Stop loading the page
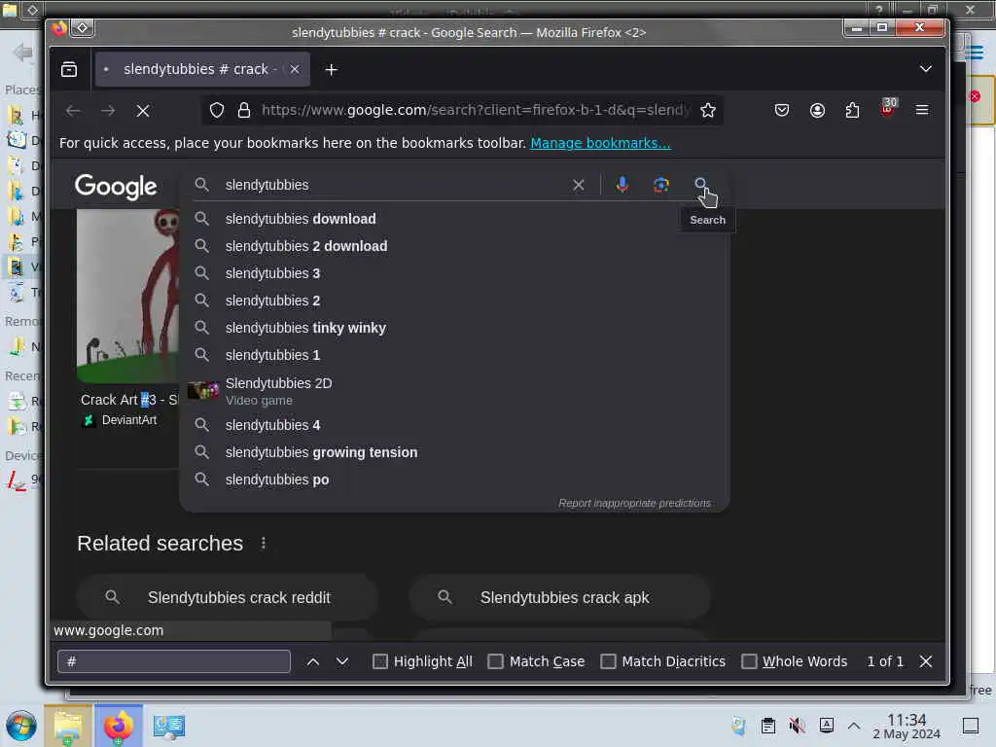Image resolution: width=996 pixels, height=747 pixels. 143,111
